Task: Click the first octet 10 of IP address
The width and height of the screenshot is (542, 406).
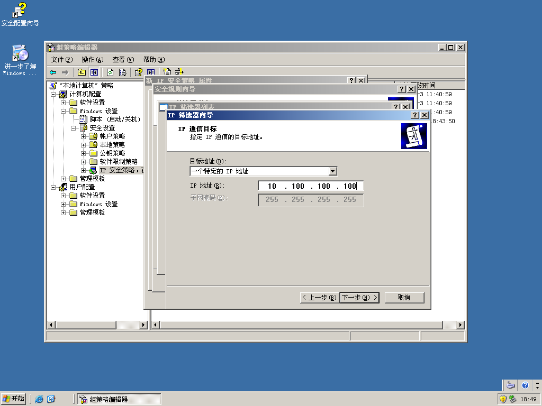Action: [x=272, y=186]
